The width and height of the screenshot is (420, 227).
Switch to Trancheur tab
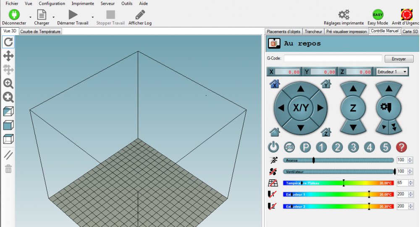pos(313,31)
